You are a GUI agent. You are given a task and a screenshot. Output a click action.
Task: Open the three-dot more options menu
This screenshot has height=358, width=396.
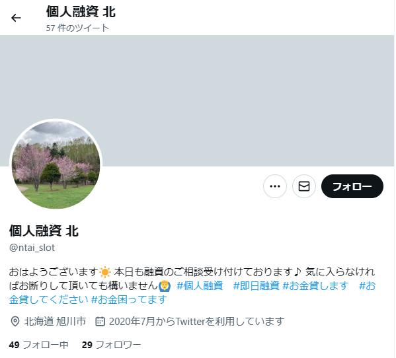pos(275,187)
